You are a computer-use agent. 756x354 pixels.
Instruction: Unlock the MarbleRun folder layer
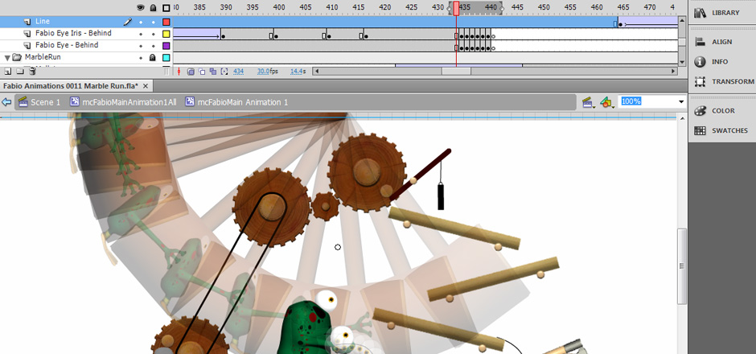point(153,58)
